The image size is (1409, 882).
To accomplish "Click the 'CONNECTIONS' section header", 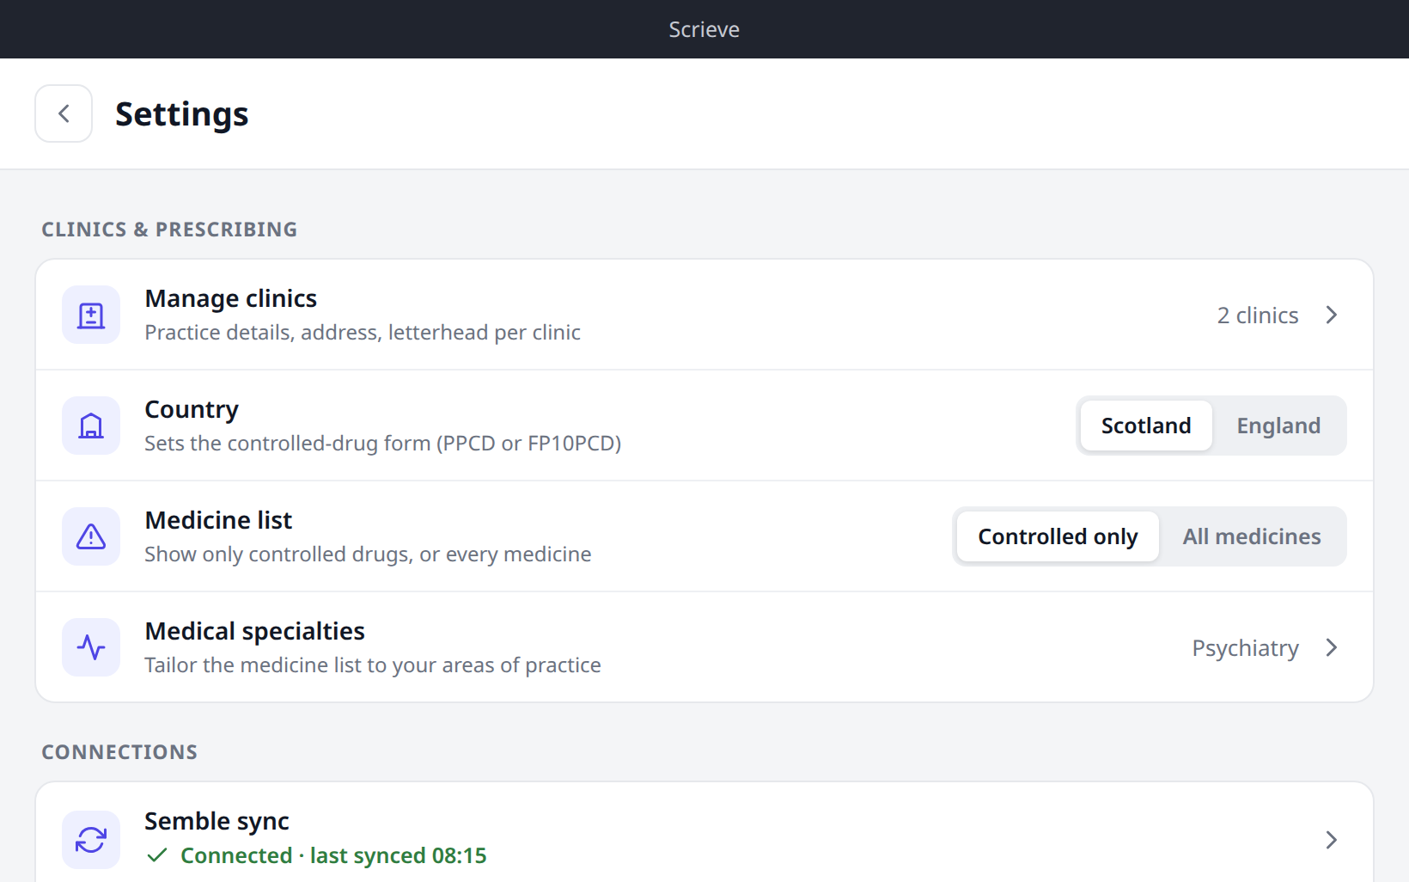I will (119, 752).
